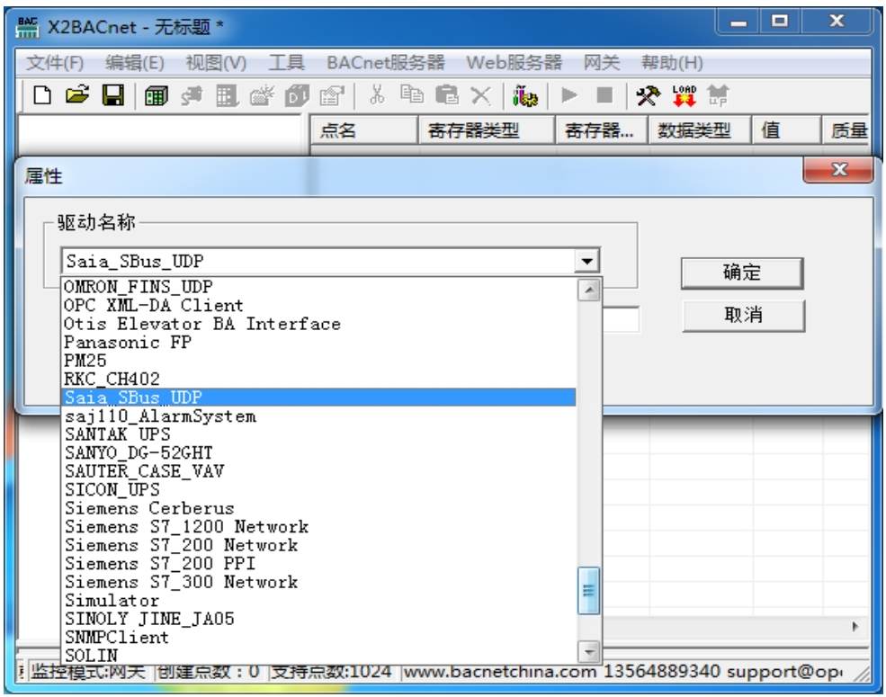Screen dimensions: 886x697
Task: Click the Paste clipboard icon
Action: [446, 95]
